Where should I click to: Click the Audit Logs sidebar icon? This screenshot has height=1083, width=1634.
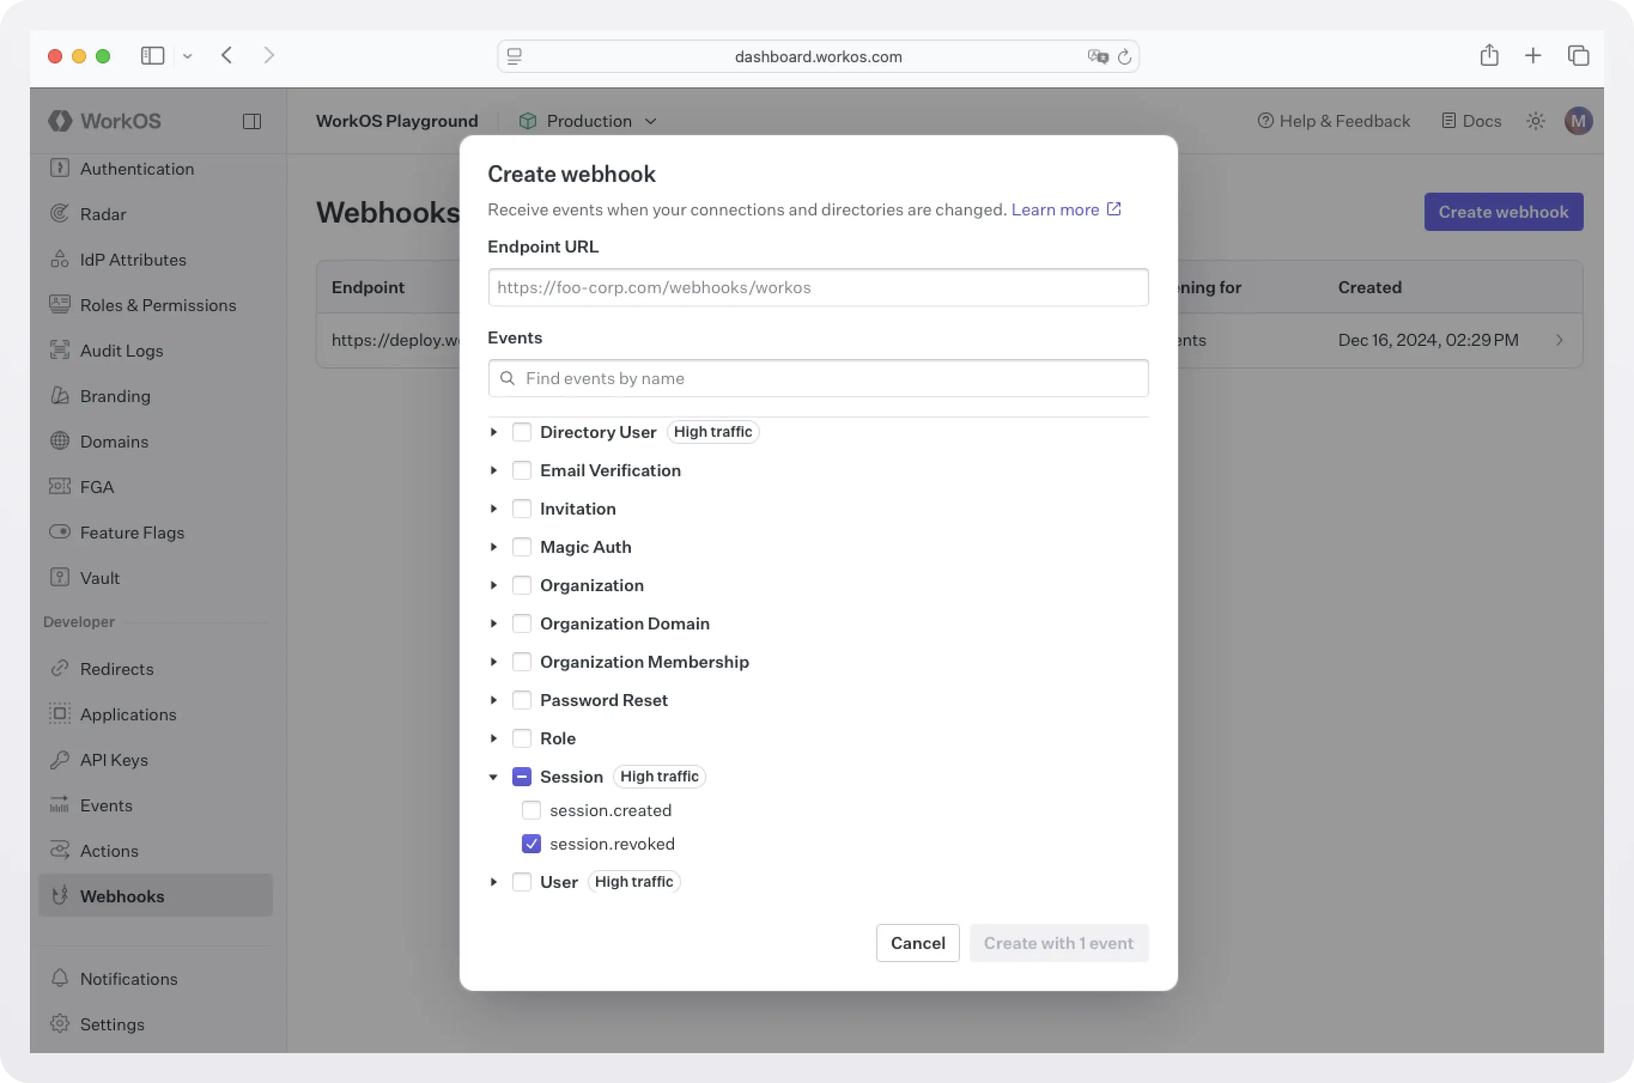coord(60,350)
